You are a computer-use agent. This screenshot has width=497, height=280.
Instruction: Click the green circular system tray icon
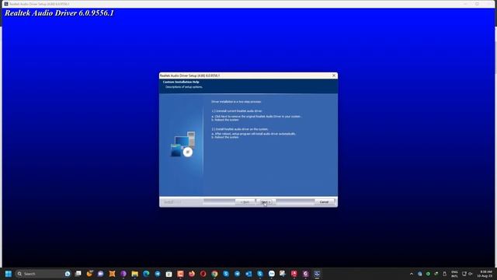tap(428, 274)
